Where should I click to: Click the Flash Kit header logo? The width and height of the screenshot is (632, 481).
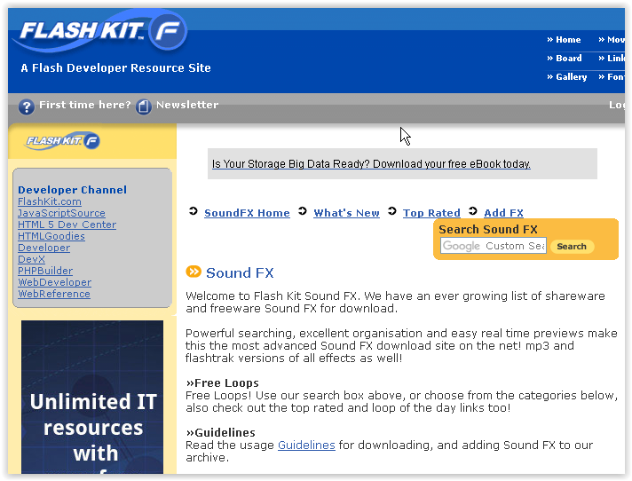click(x=99, y=31)
